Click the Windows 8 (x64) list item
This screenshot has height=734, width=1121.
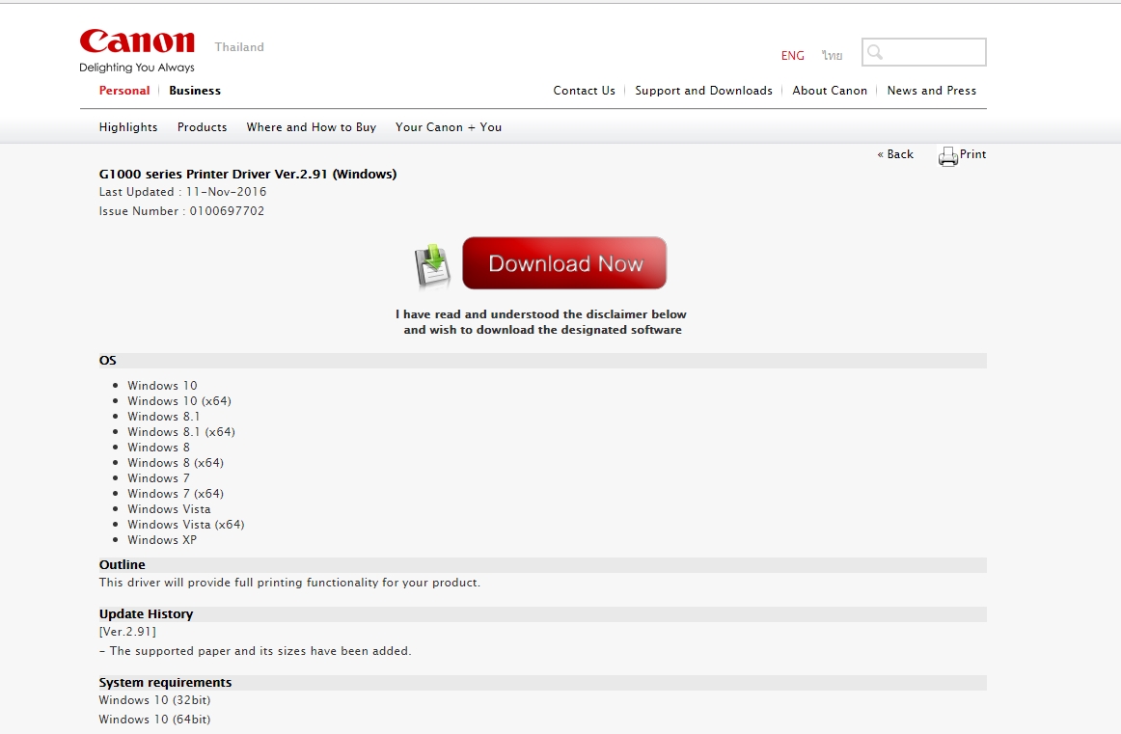tap(176, 463)
